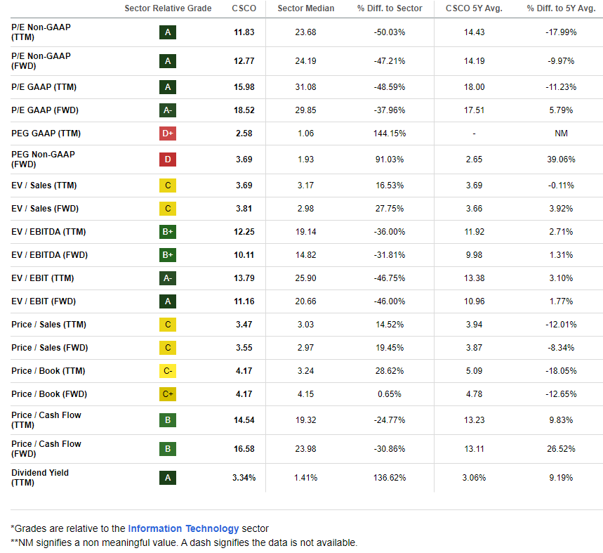603x553 pixels.
Task: Select the Dividend Yield (TTM) row label
Action: [x=40, y=478]
